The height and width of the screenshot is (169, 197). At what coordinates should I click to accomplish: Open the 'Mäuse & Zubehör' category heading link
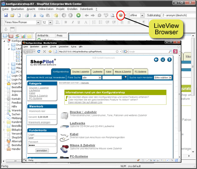coord(82,145)
